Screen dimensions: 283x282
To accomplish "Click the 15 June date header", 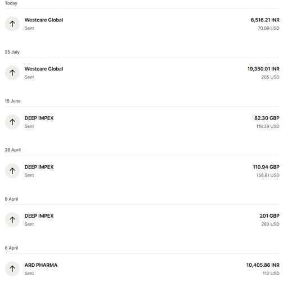I will [x=12, y=101].
